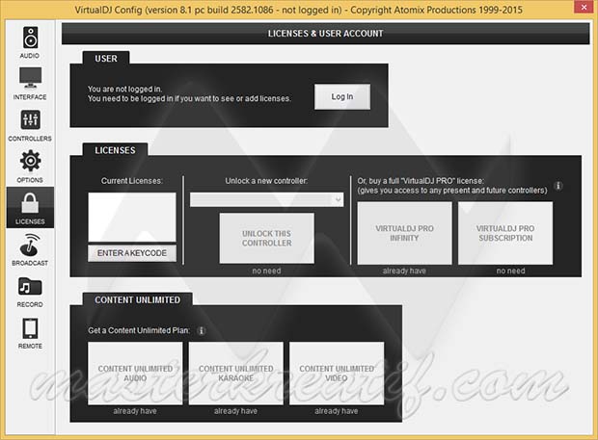598x440 pixels.
Task: Choose VirtualDJ Pro Infinity license
Action: click(x=405, y=233)
